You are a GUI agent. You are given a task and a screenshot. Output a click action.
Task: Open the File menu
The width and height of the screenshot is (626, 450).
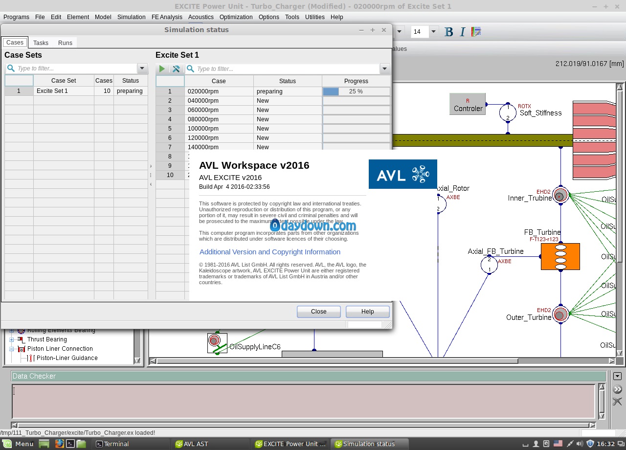[40, 17]
